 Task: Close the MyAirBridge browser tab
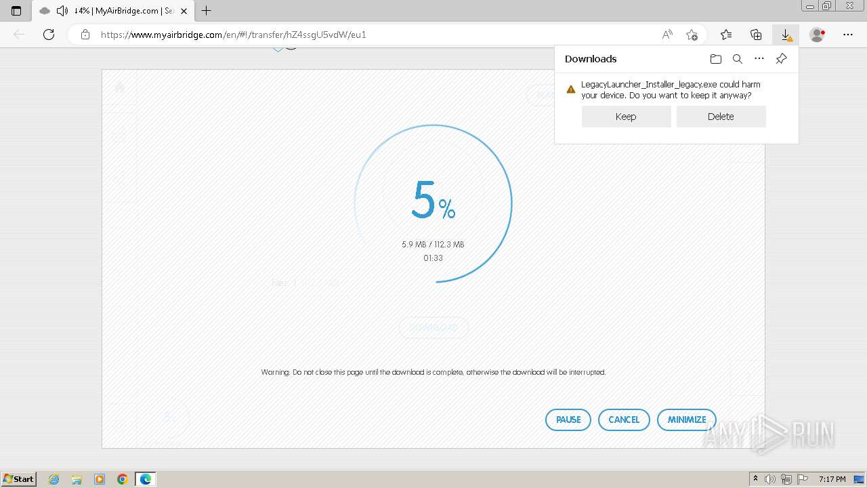pos(184,11)
